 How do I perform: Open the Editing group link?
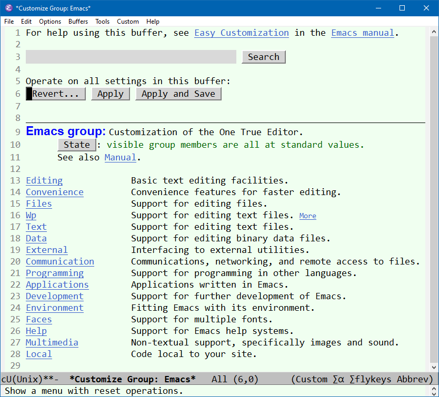click(44, 180)
